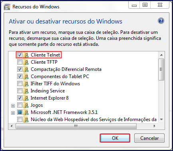Click the Cancelar button
Screen dimensions: 173x151
tap(149, 138)
